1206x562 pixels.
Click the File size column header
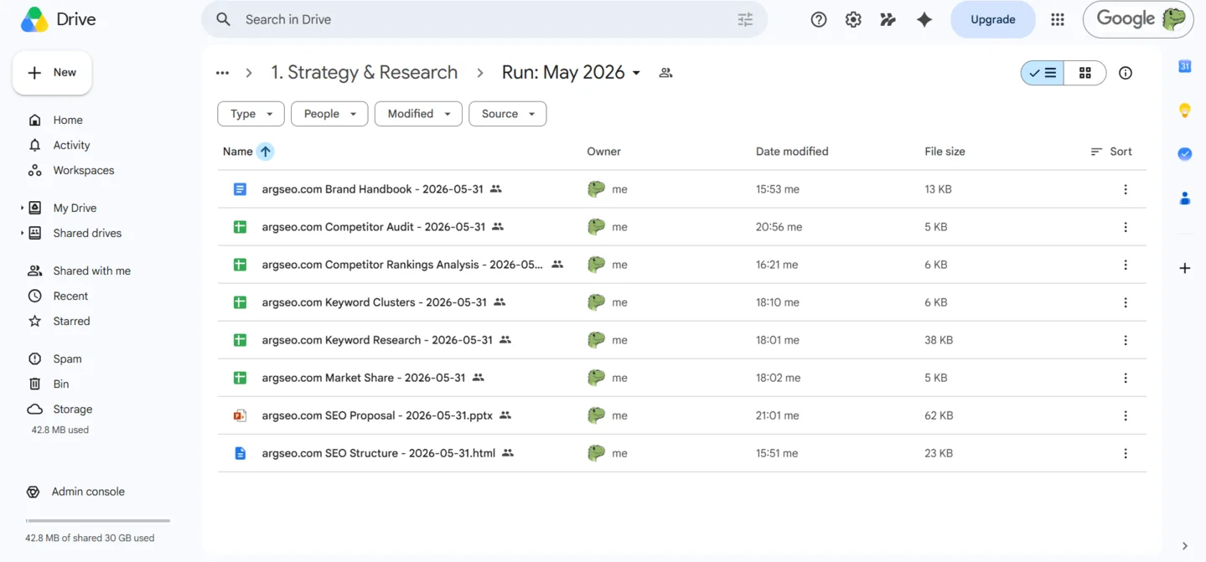pos(945,152)
